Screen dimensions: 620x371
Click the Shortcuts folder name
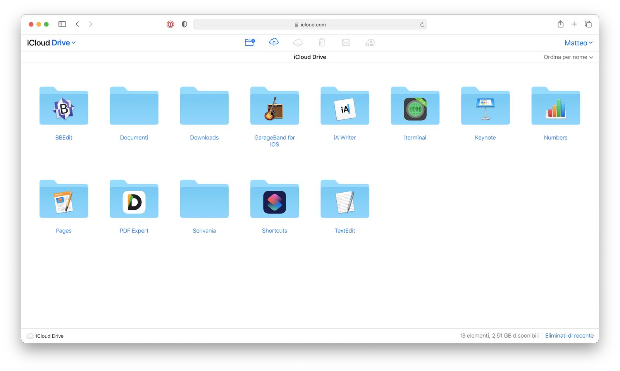tap(275, 231)
